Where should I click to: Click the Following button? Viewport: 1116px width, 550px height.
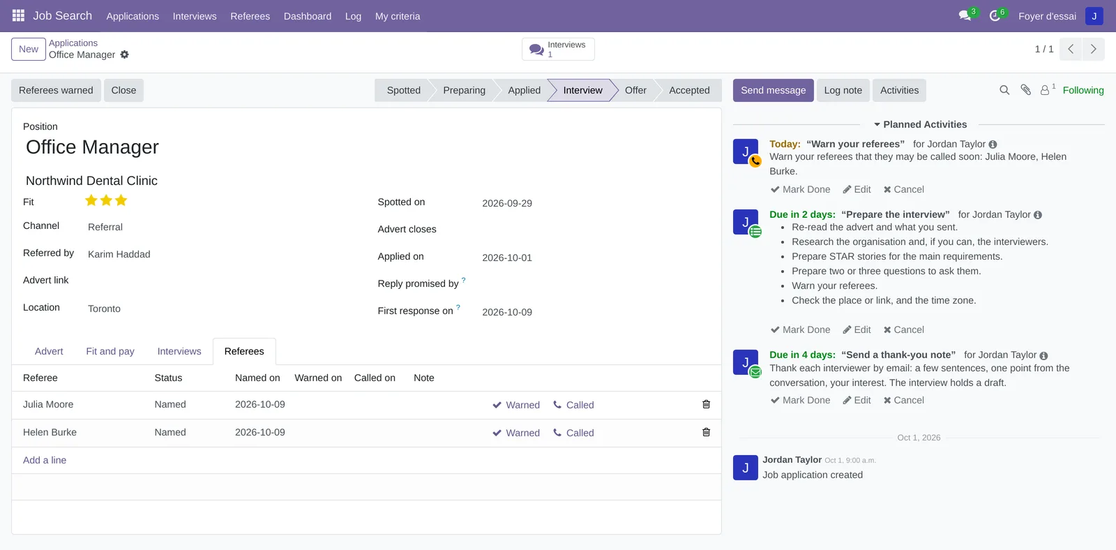1083,90
